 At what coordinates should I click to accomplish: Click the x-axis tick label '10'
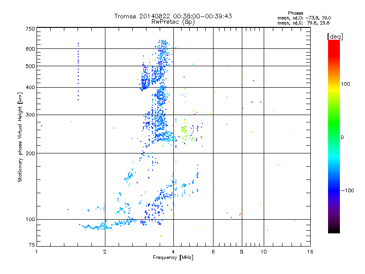[264, 252]
